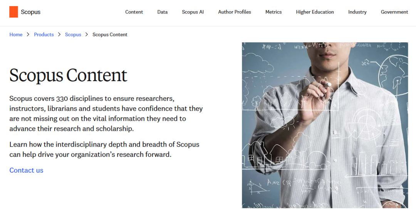Open the Data navigation item
The image size is (416, 215).
[163, 12]
